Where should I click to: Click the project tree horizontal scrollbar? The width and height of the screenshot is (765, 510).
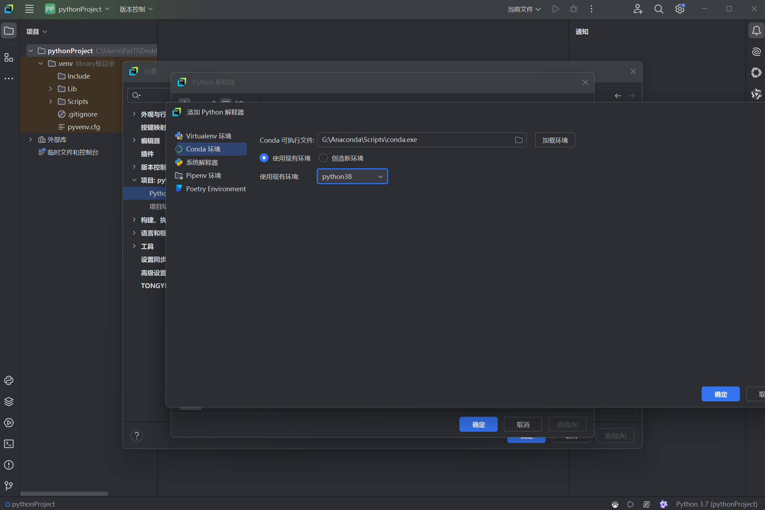(64, 493)
